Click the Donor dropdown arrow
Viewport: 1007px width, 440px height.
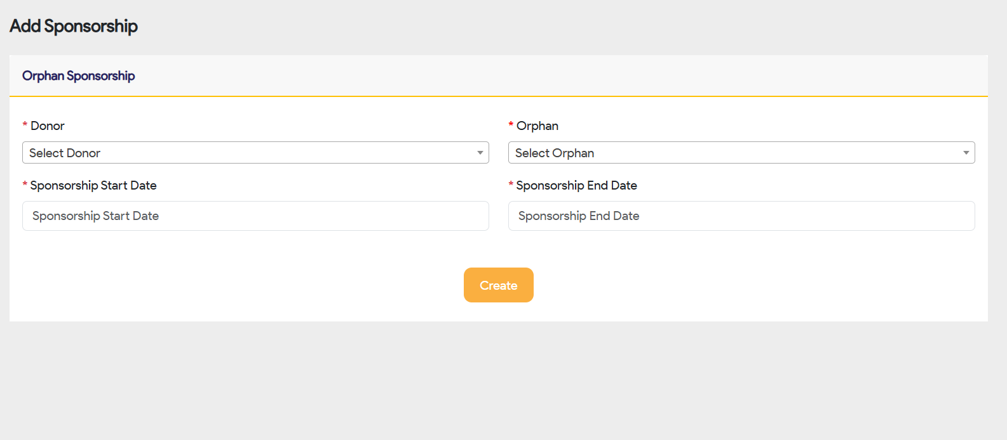[480, 153]
